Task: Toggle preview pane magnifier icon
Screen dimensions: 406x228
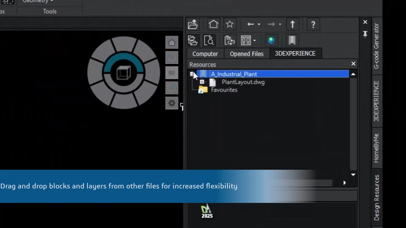Action: (x=208, y=41)
